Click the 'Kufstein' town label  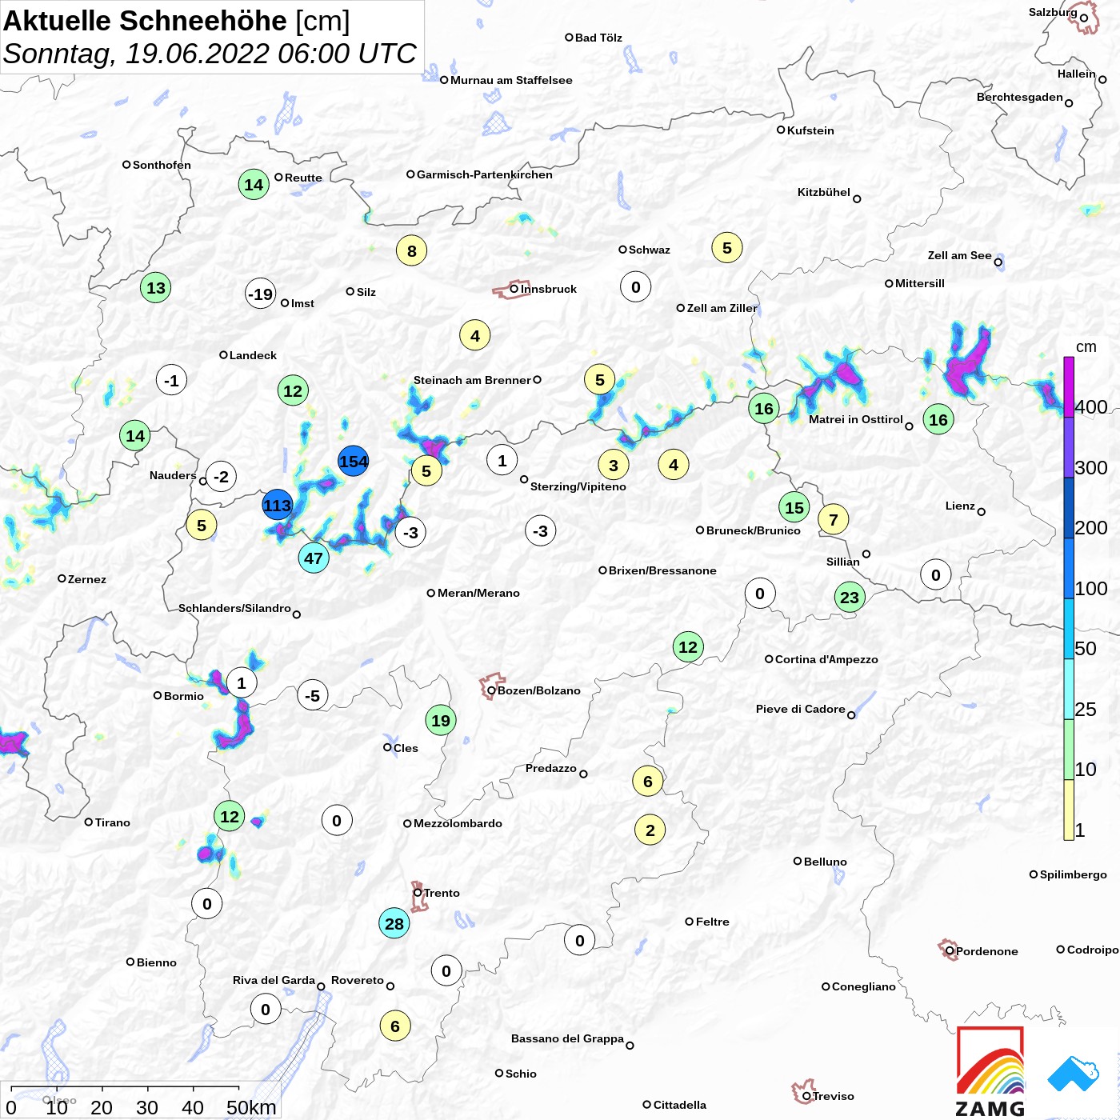810,130
